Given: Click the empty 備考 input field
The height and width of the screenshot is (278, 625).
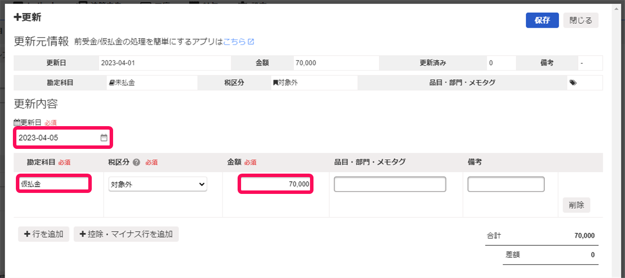Looking at the screenshot, I should coord(506,184).
